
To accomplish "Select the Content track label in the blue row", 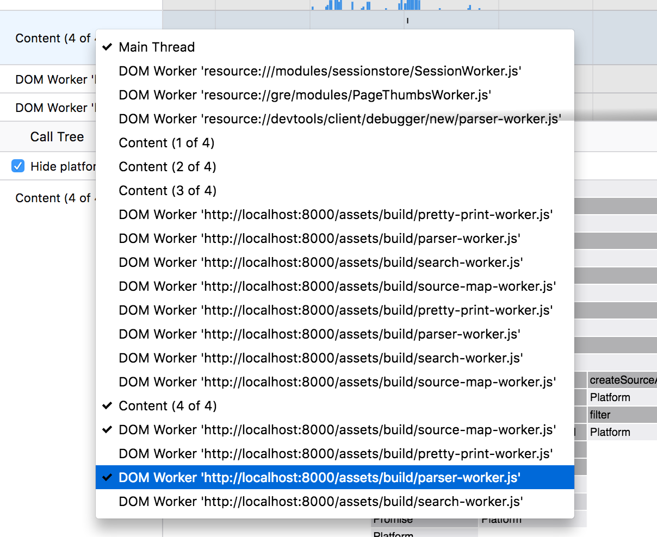I will point(53,39).
